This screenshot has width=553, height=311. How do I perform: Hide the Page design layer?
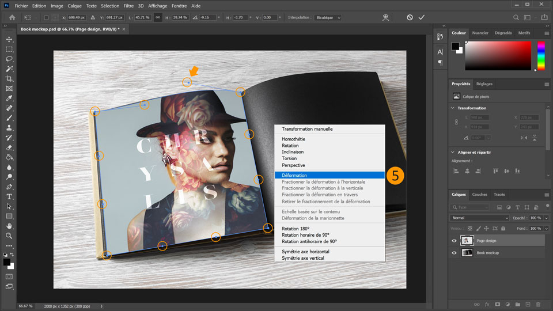coord(454,241)
